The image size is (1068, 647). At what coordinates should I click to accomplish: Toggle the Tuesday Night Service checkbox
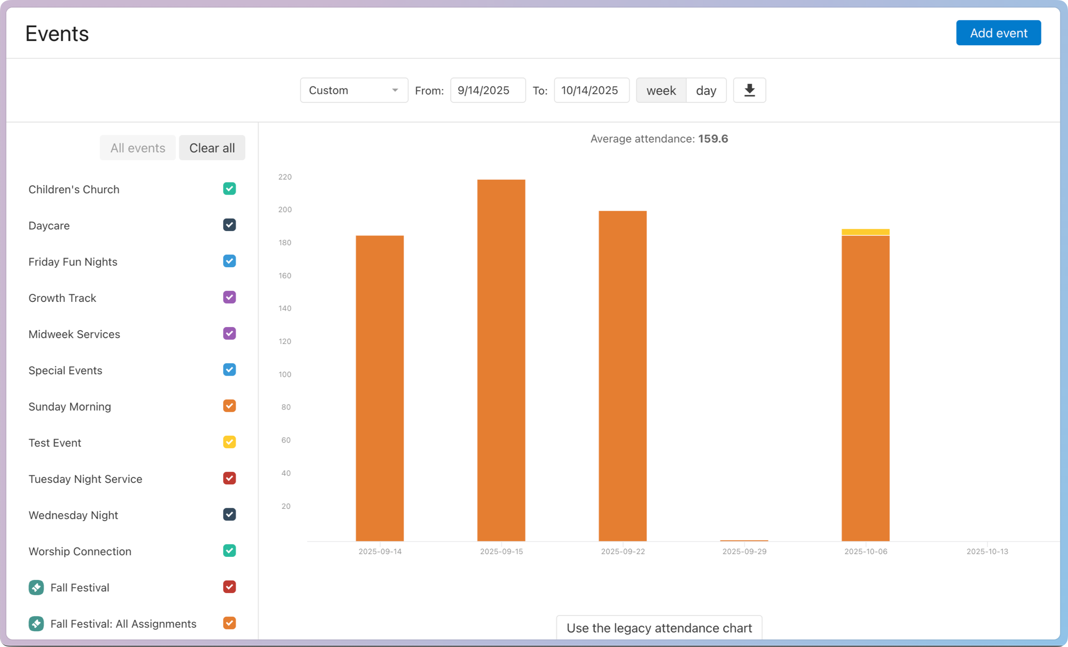coord(229,478)
